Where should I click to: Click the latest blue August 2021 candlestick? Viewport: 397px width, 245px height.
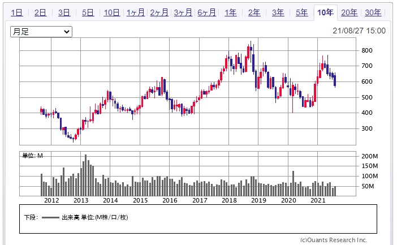pos(335,80)
